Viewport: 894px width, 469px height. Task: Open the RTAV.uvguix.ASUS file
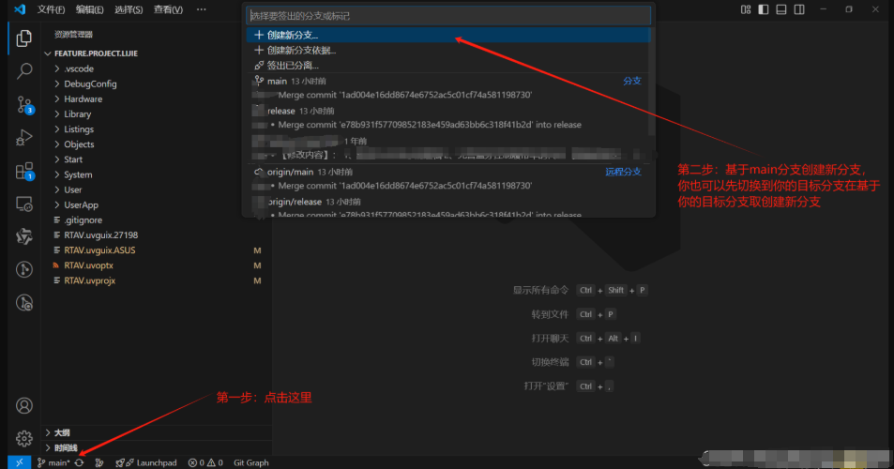click(x=157, y=250)
